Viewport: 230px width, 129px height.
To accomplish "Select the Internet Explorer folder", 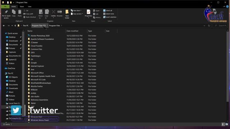I will click(37, 66).
